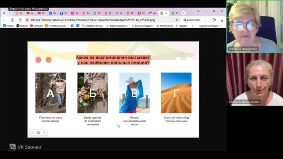Select flower bouquet image Б
283x159 pixels.
pyautogui.click(x=92, y=93)
